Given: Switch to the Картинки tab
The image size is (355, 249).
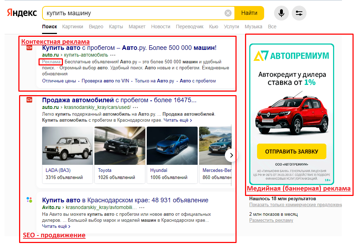Looking at the screenshot, I should (x=73, y=27).
